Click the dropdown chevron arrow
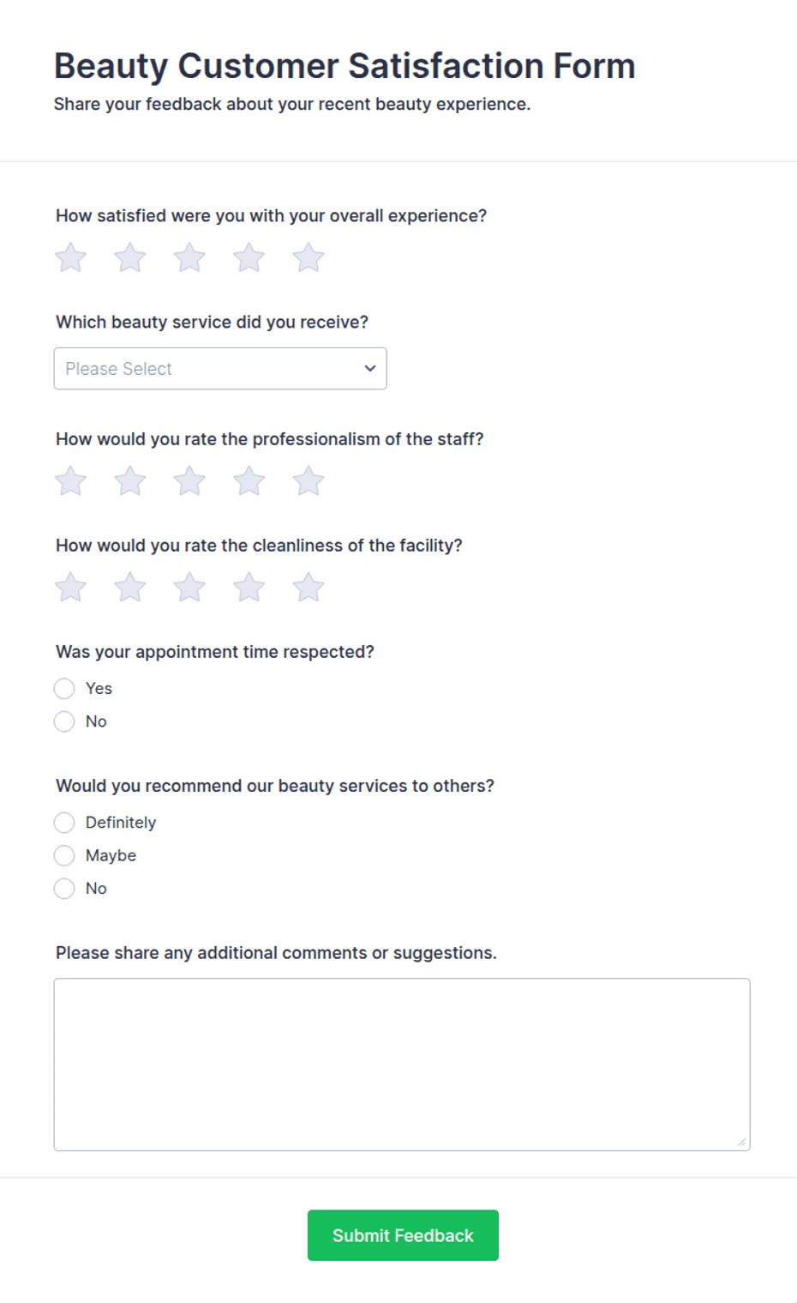 [370, 368]
